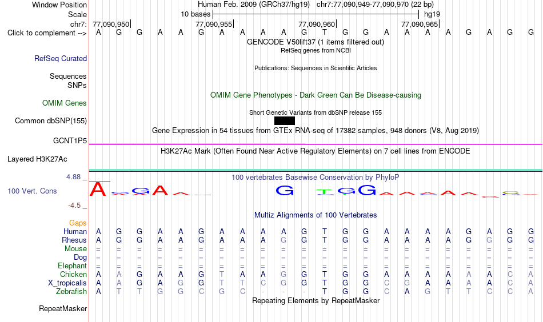Click the -4.5 PhyloP lower range value
Viewport: 543px width, 322px height.
[x=74, y=206]
